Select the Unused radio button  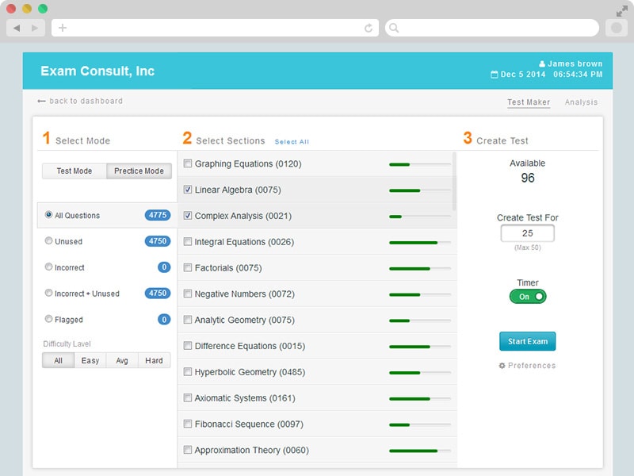tap(48, 240)
